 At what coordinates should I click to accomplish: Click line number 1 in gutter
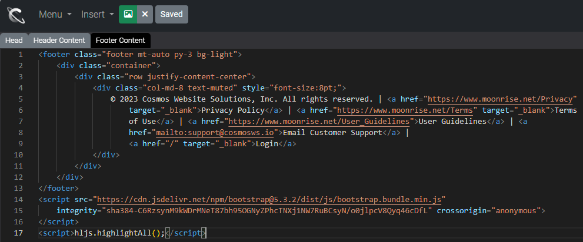click(21, 55)
